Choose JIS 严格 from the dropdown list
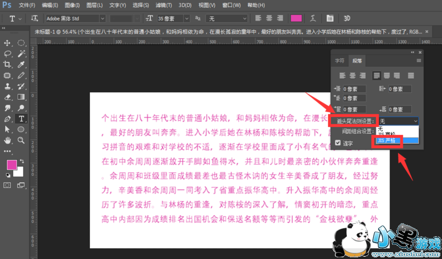This screenshot has height=259, width=442. [390, 140]
